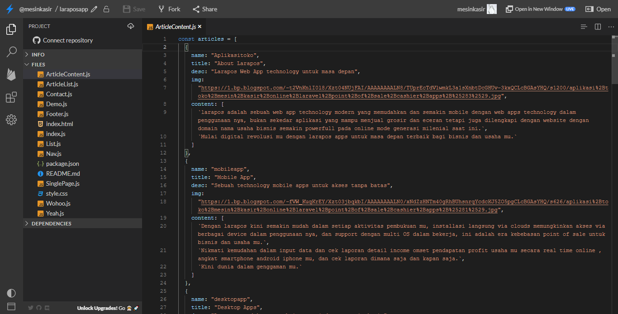
Task: Select ArticleContent.js in file tree
Action: point(82,74)
